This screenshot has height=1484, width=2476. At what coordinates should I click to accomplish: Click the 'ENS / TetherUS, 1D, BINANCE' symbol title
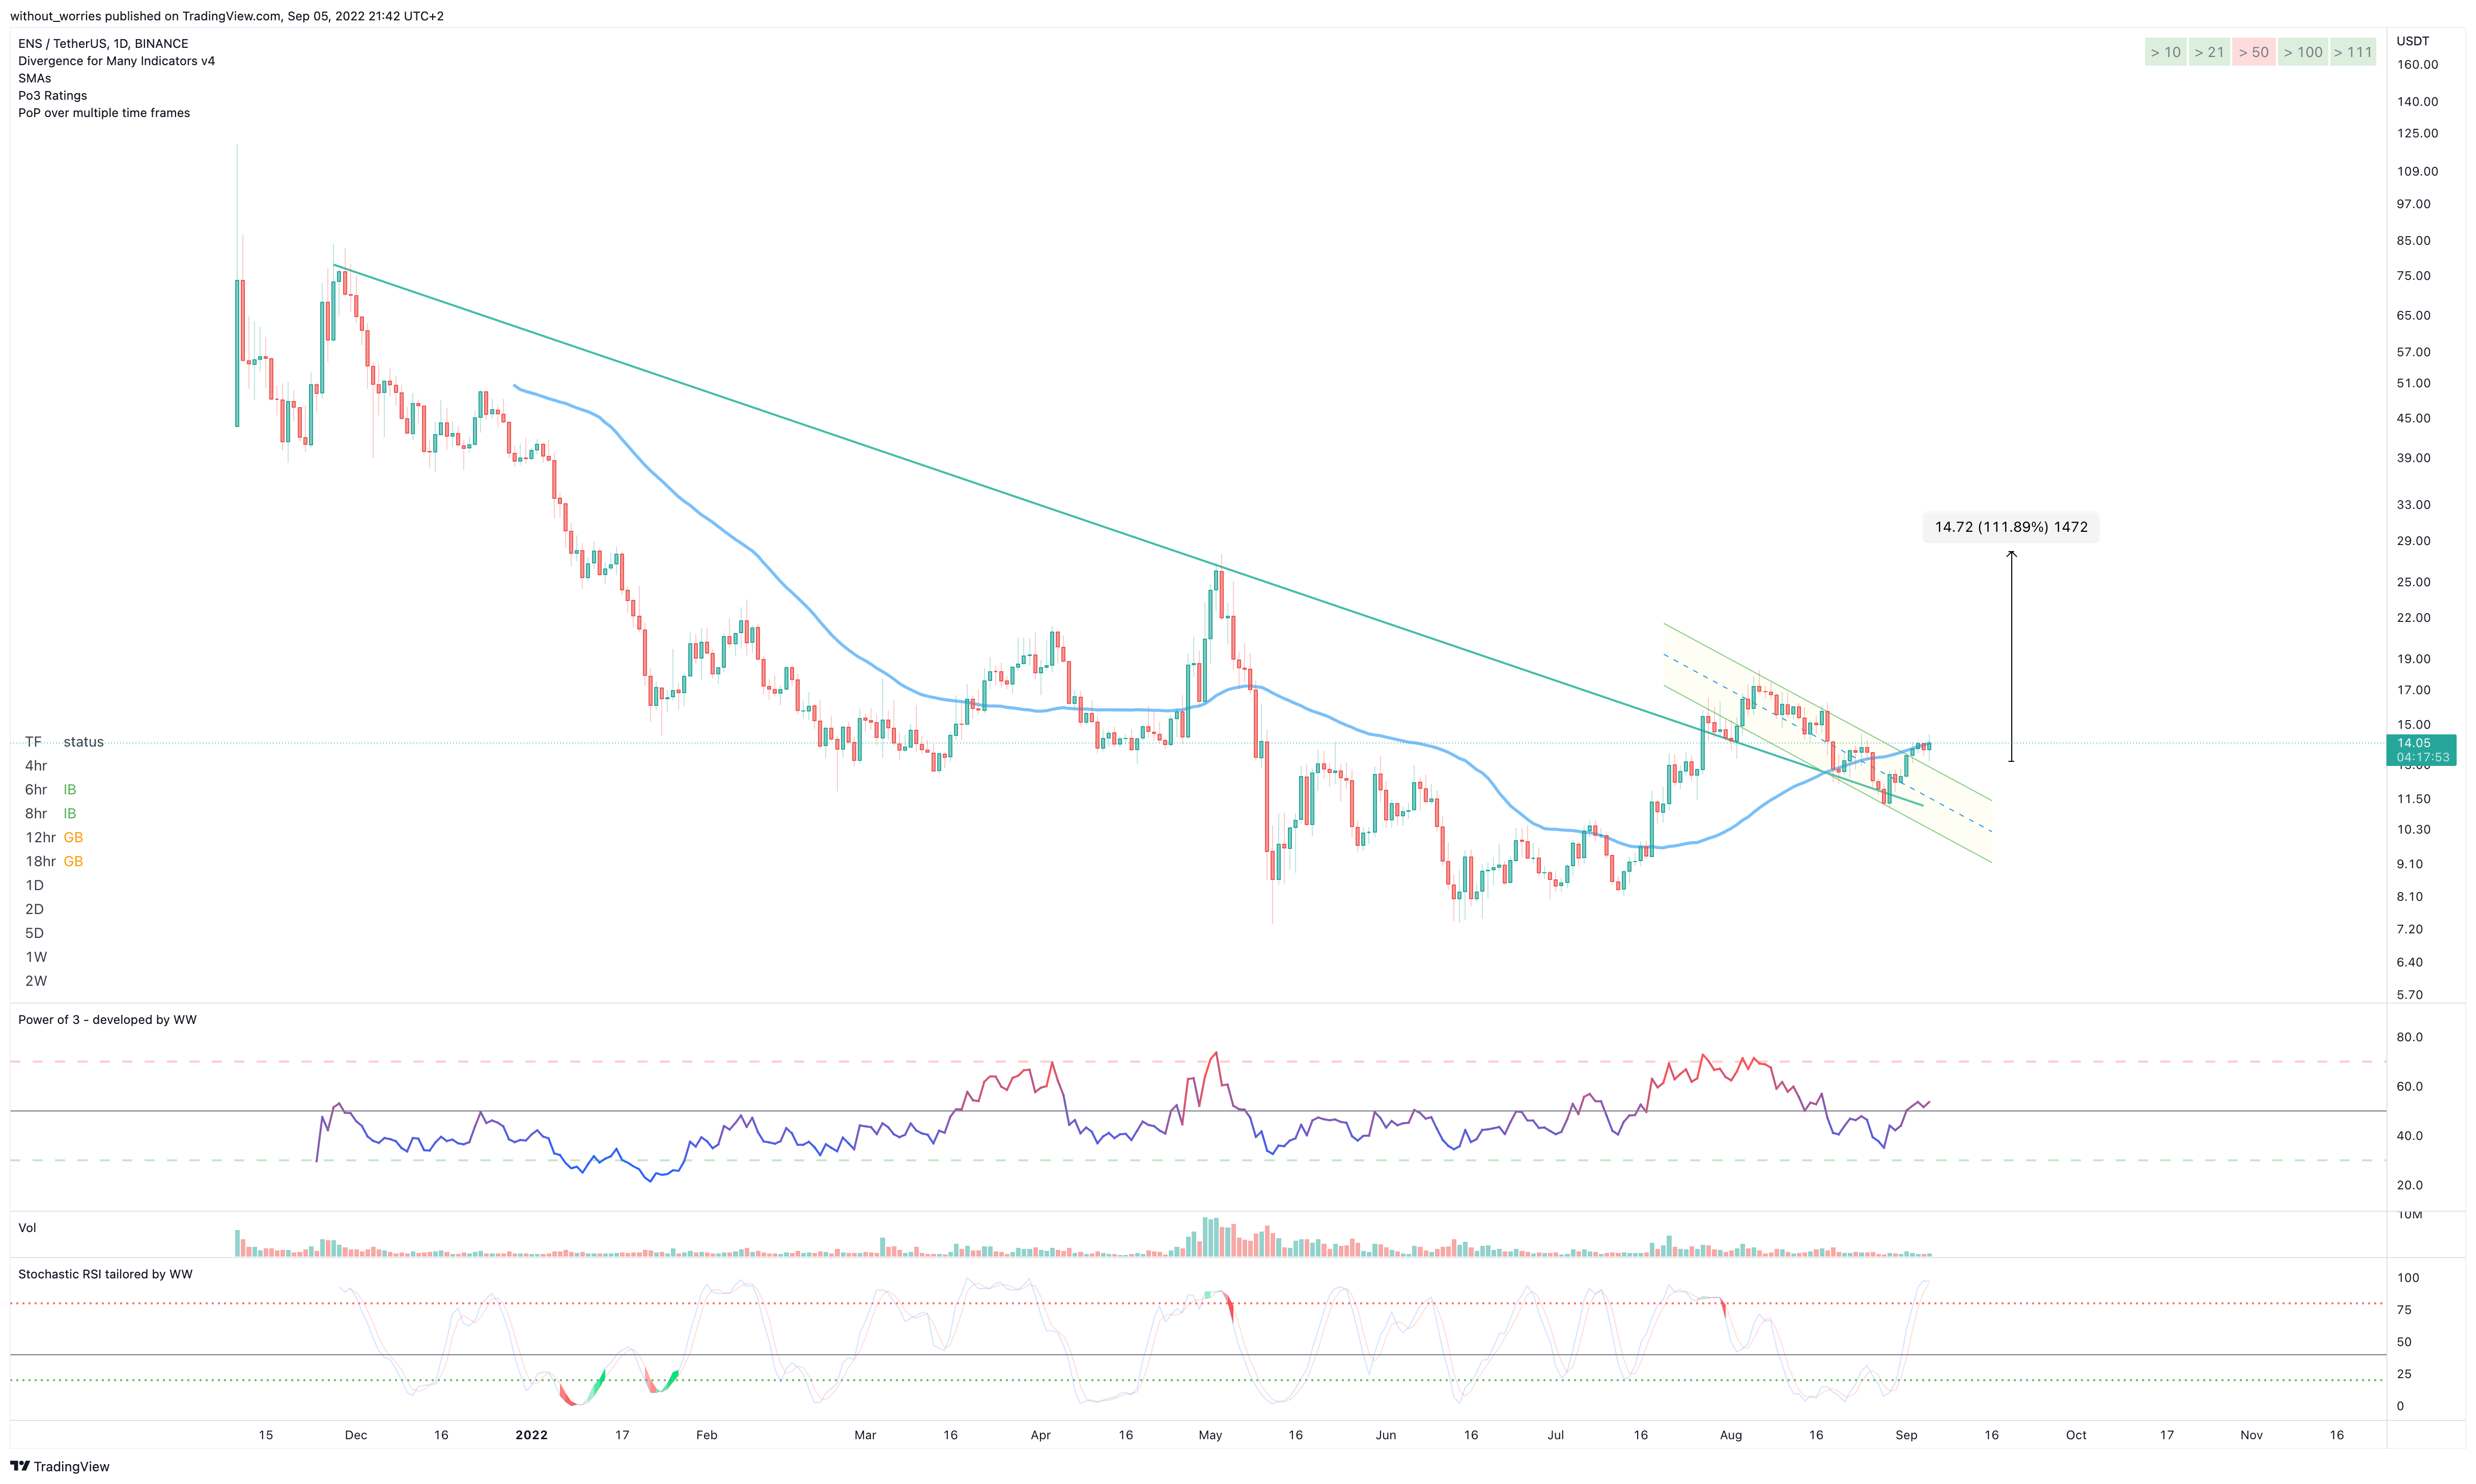click(x=103, y=44)
